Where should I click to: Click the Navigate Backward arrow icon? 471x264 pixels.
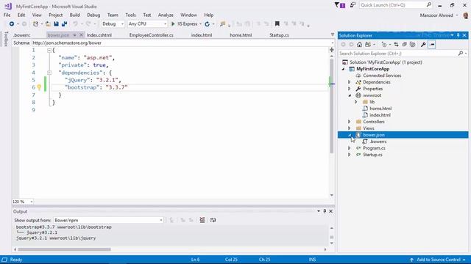pyautogui.click(x=12, y=24)
